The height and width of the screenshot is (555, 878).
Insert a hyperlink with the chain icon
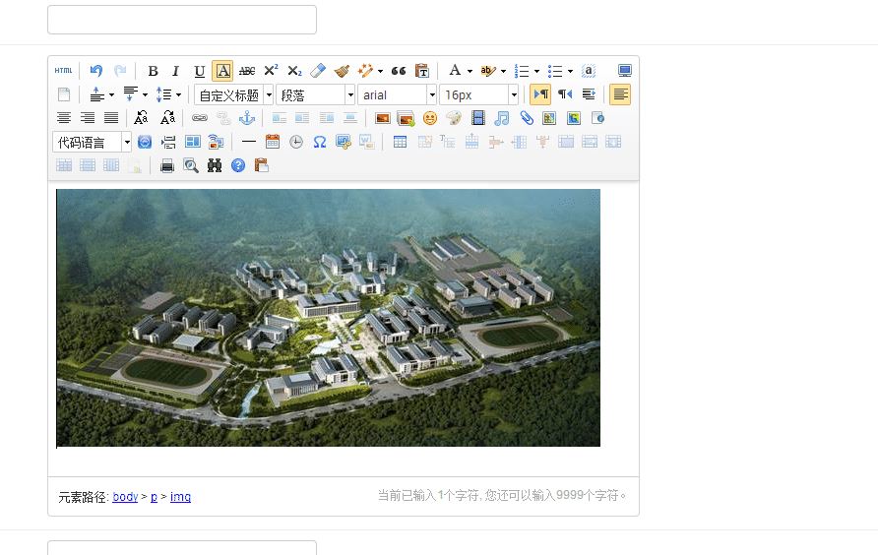pyautogui.click(x=200, y=118)
